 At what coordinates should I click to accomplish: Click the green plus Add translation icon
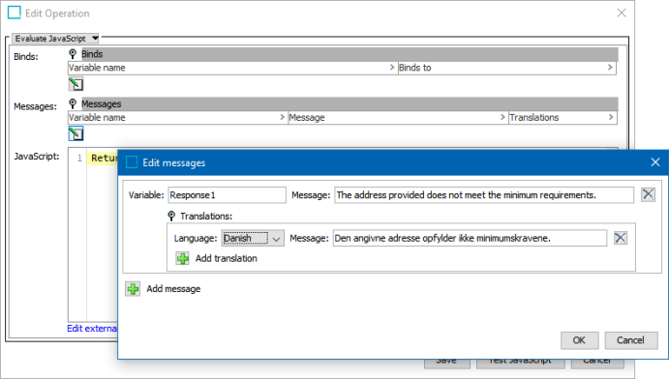tap(183, 258)
